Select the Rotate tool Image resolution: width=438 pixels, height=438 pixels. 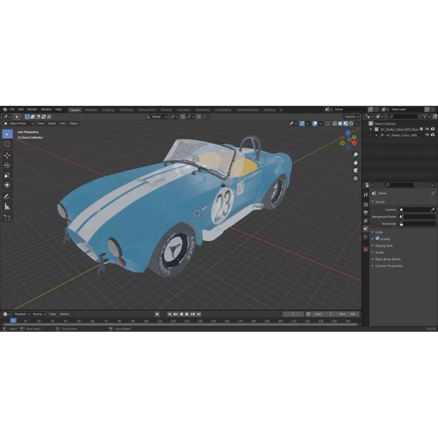tap(7, 165)
